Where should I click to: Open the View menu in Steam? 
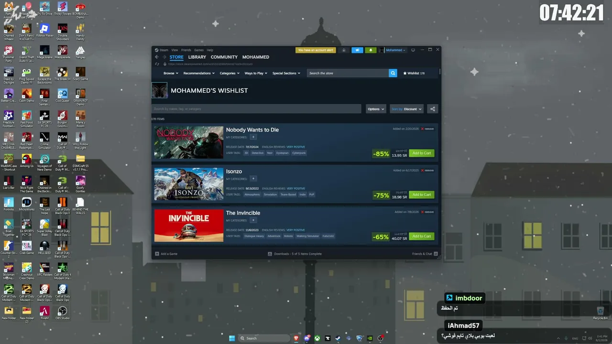pos(175,50)
